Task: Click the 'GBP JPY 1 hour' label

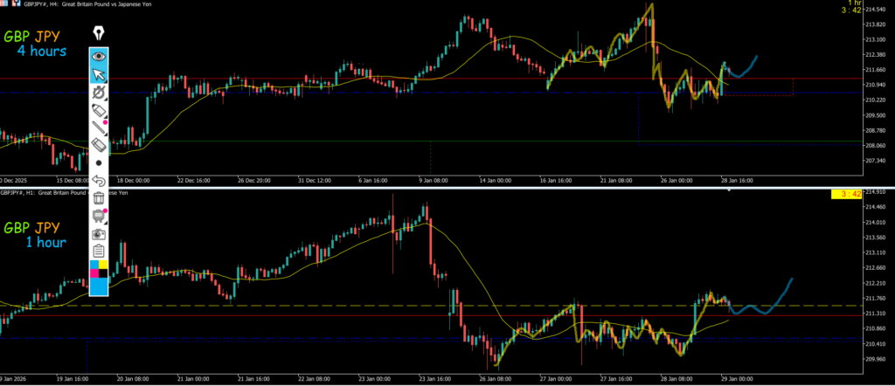Action: pyautogui.click(x=35, y=235)
